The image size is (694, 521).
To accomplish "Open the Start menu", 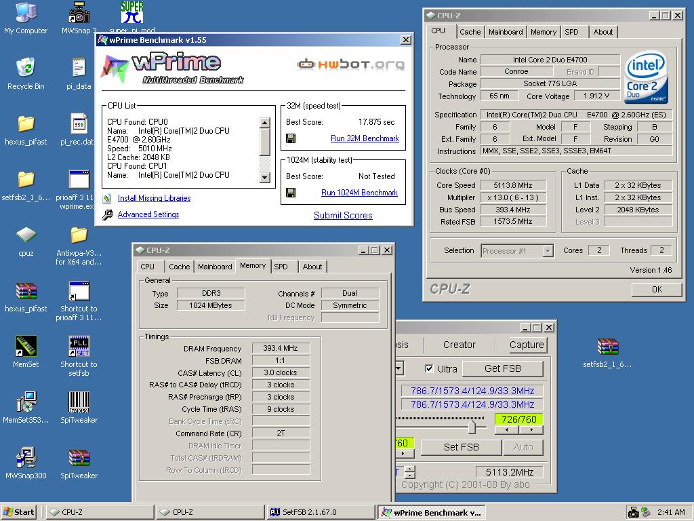I will click(x=19, y=512).
